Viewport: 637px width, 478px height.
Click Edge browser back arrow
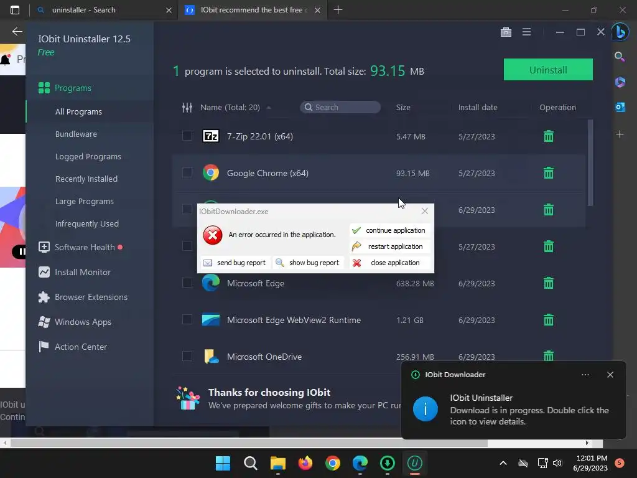tap(17, 31)
